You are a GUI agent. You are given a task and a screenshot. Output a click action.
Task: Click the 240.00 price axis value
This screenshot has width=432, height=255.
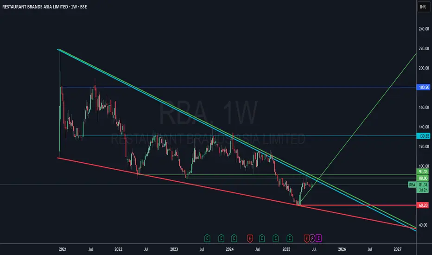424,29
